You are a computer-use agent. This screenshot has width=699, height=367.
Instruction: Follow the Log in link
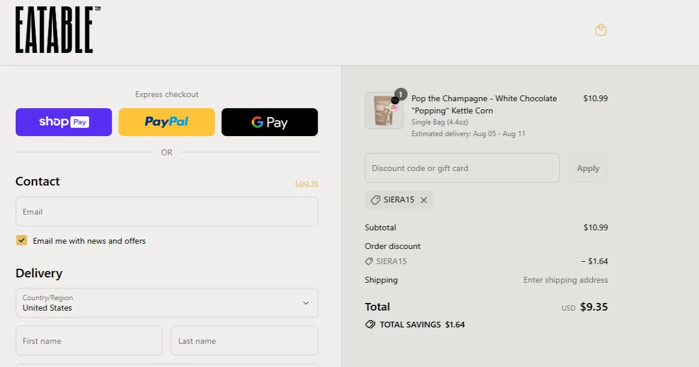pyautogui.click(x=306, y=183)
